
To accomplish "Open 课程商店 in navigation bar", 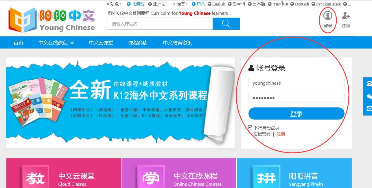I will (x=138, y=43).
